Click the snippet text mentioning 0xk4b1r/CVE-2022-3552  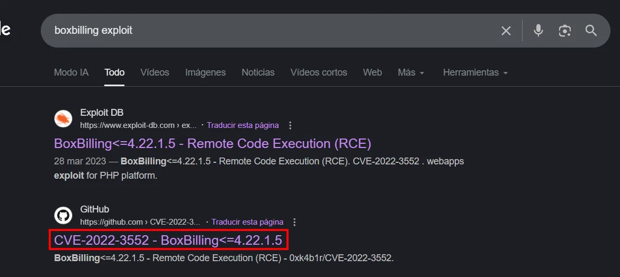click(224, 259)
